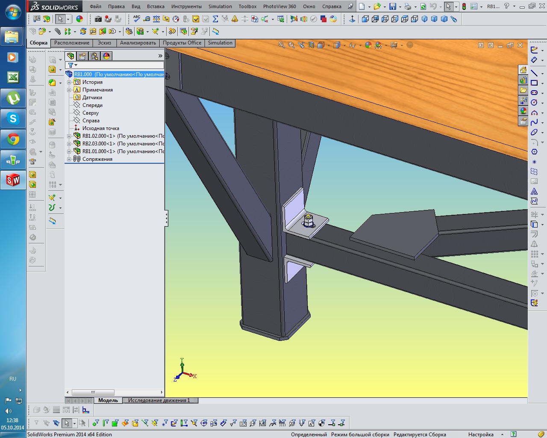
Task: Click the Normal To view icon
Action: coord(352,19)
